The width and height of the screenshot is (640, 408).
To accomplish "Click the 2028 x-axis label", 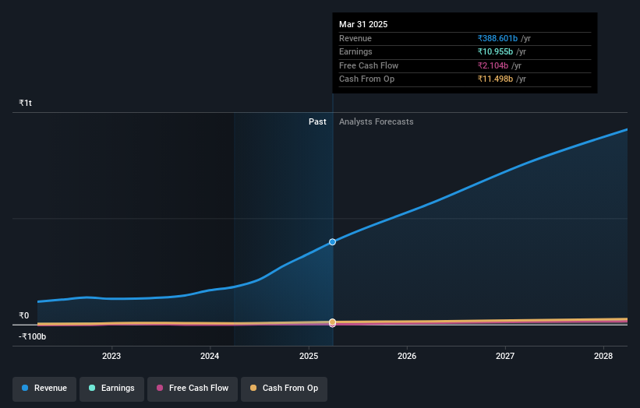I will pos(603,356).
